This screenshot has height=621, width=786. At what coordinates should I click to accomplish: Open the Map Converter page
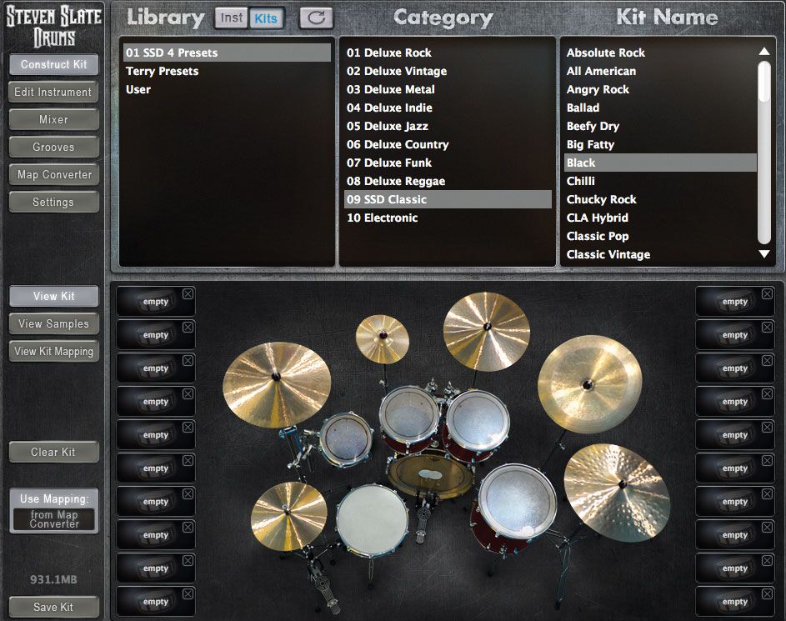pyautogui.click(x=53, y=175)
